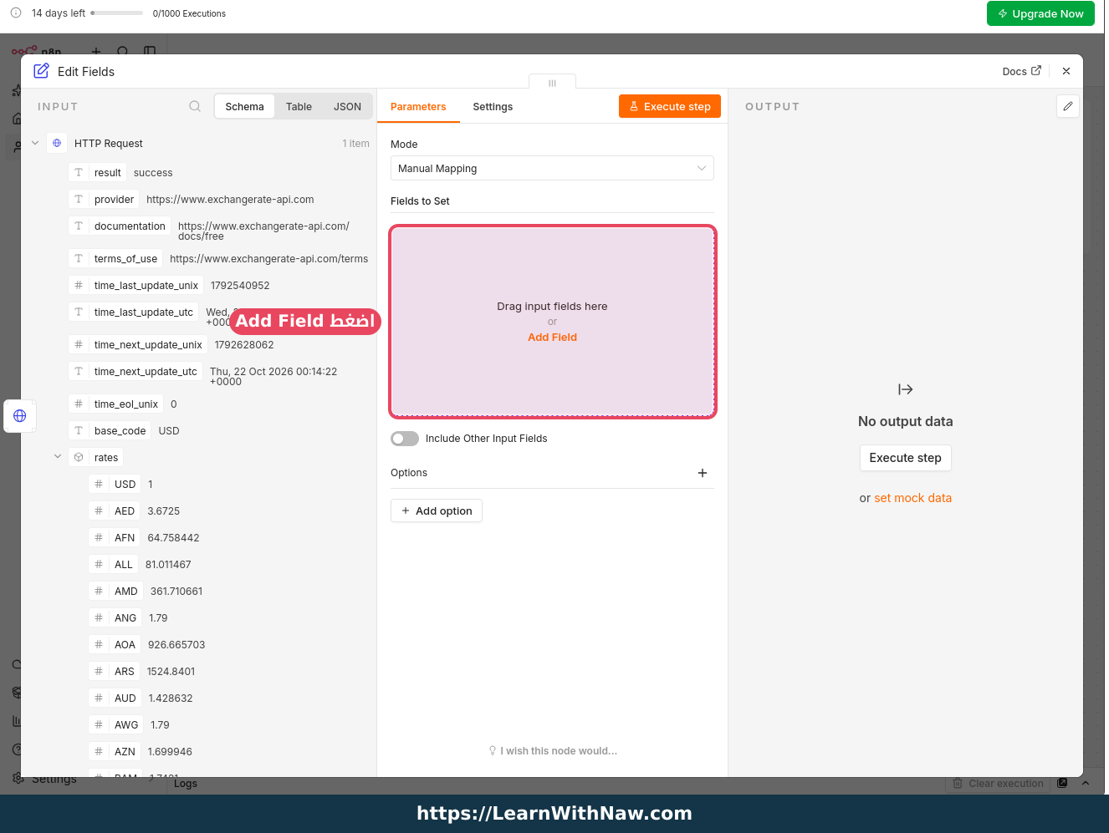Image resolution: width=1109 pixels, height=833 pixels.
Task: Click the number type icon beside time_eol_unix
Action: (79, 404)
